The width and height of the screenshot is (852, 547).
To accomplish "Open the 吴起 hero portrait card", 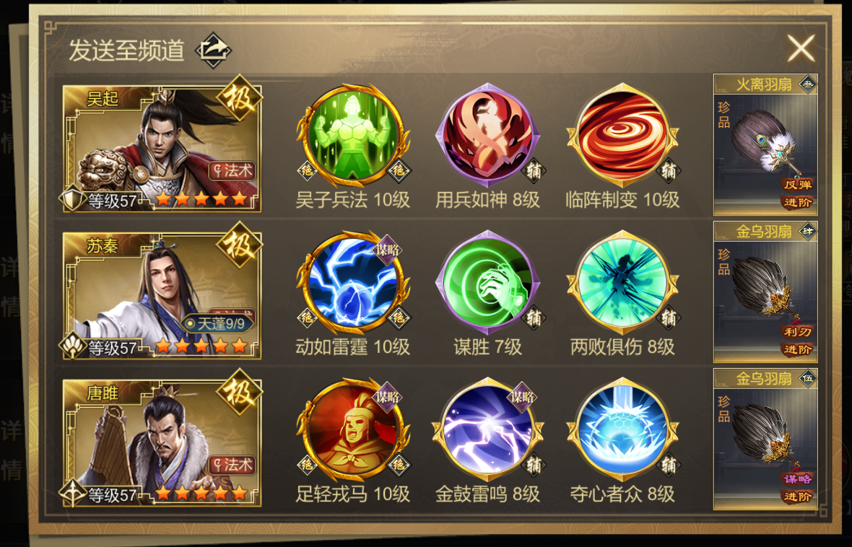I will point(162,148).
